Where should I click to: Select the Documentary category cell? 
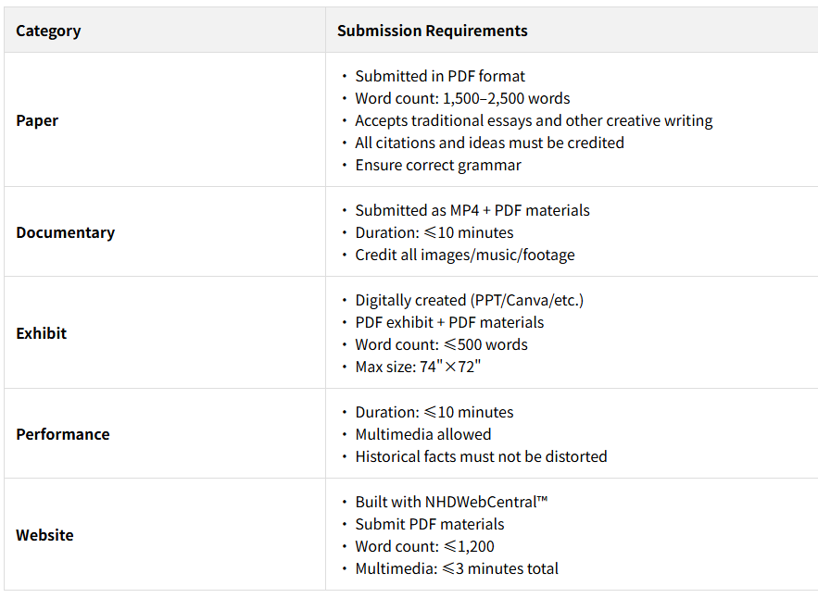click(x=65, y=232)
